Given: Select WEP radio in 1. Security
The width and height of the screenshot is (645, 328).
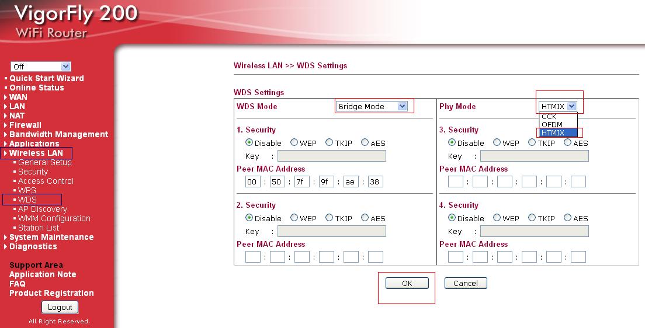Looking at the screenshot, I should 294,142.
